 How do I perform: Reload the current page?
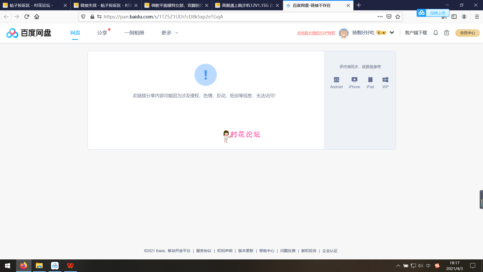pyautogui.click(x=27, y=17)
